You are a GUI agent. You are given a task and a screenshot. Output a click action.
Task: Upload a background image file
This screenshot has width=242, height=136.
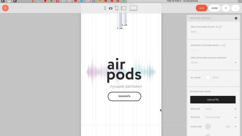(x=213, y=100)
